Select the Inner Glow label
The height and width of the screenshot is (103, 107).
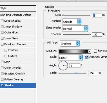click(x=11, y=38)
